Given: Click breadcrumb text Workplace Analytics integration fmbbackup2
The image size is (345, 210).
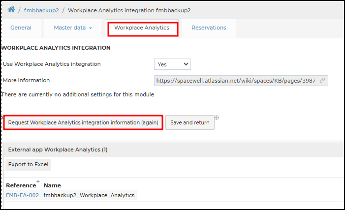Looking at the screenshot, I should coord(129,10).
